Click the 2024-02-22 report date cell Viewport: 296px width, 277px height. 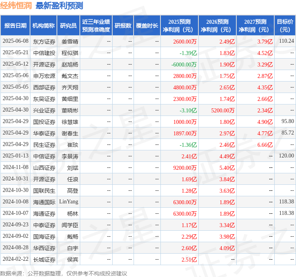pos(15,259)
